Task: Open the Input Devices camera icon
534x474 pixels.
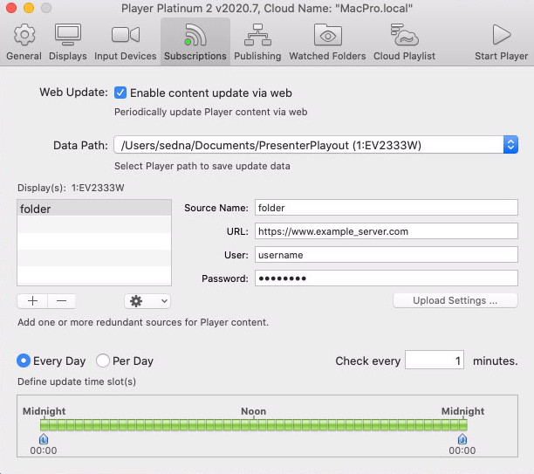Action: pos(126,35)
